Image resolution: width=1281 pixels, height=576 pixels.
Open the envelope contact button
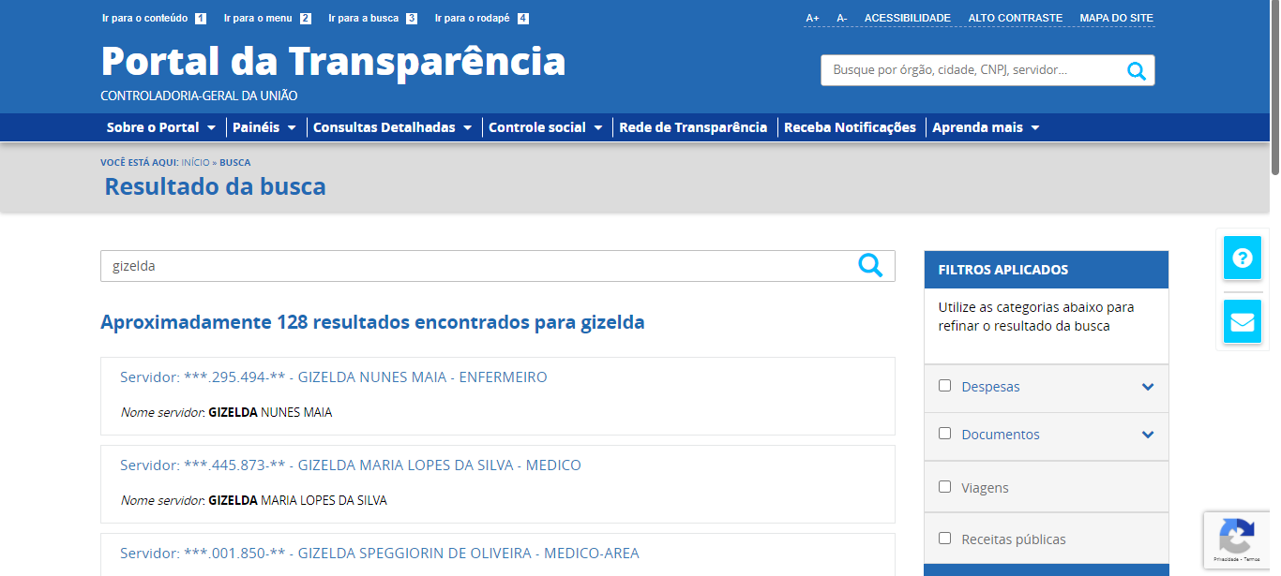tap(1242, 321)
